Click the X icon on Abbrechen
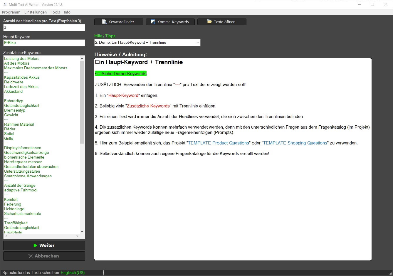This screenshot has width=393, height=276. (x=31, y=256)
